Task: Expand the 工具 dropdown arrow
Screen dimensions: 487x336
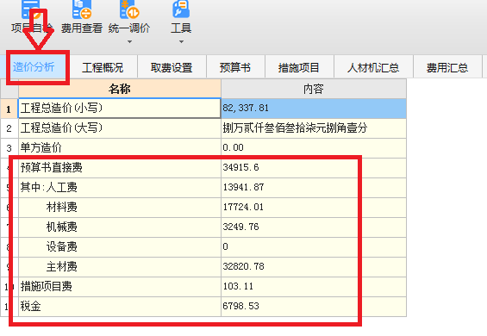Action: [181, 41]
